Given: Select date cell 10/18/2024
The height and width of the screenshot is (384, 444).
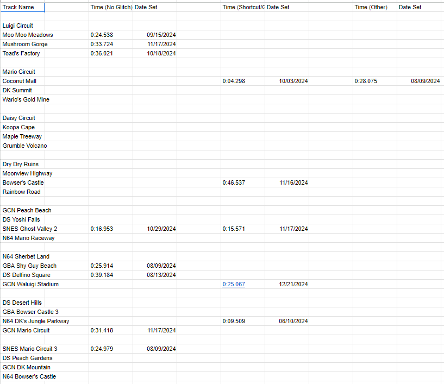Looking at the screenshot, I should tap(155, 53).
